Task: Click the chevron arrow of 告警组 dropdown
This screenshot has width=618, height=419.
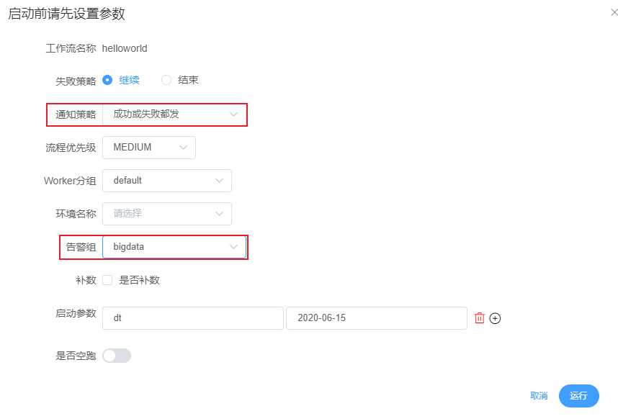Action: (233, 247)
